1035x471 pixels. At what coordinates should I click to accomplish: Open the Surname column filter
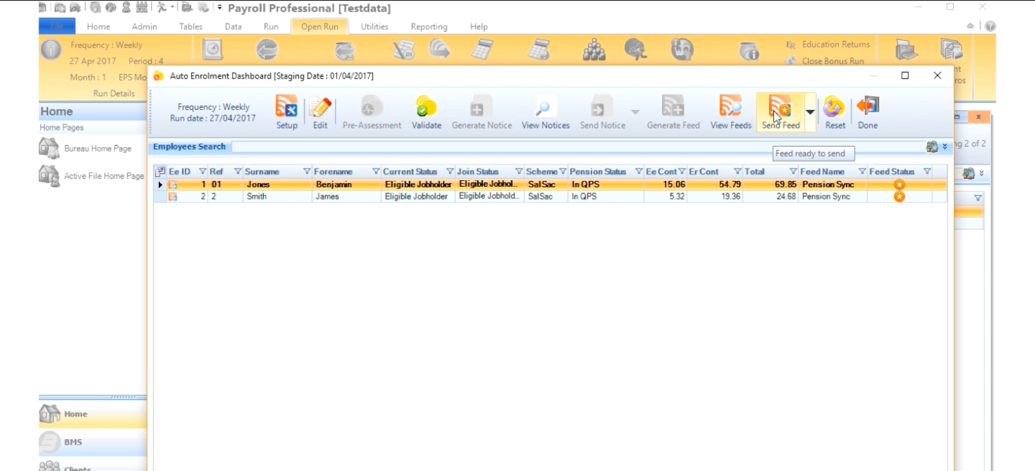[x=307, y=172]
